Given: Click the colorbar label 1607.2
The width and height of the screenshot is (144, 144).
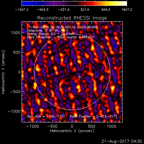Looking at the screenshot, I should point(127,10).
